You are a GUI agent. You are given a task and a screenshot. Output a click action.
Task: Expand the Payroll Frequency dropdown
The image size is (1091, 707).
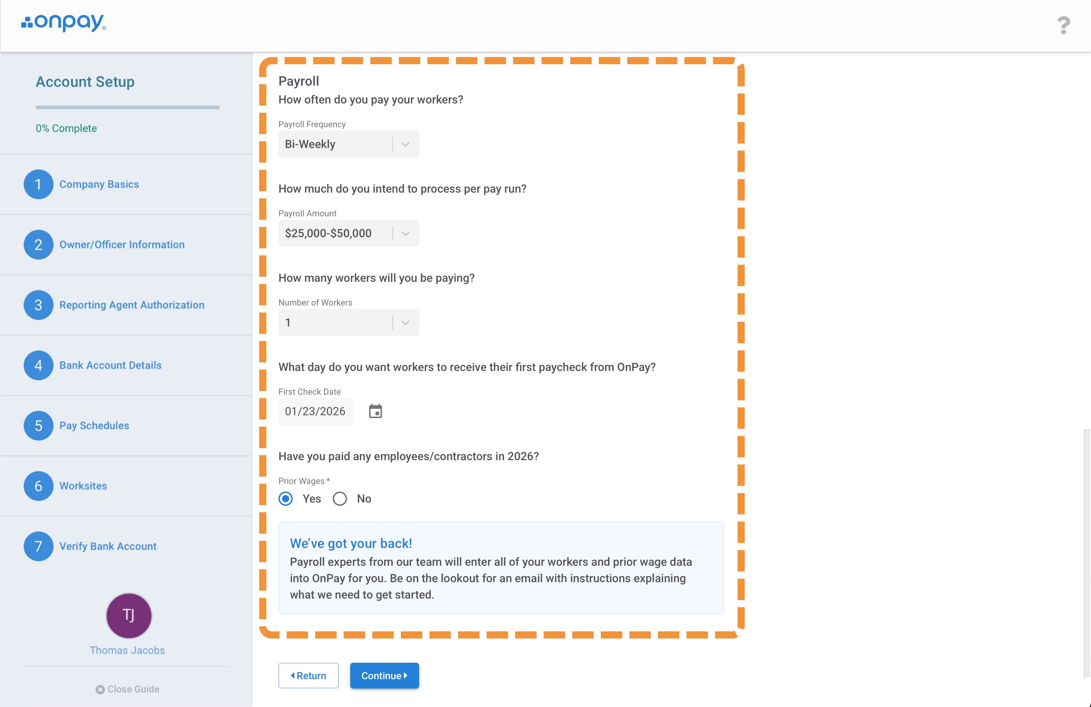coord(405,144)
